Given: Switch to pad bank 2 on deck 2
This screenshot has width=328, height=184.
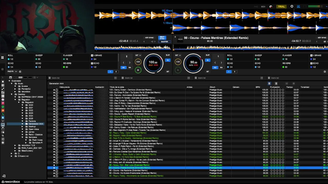Looking at the screenshot, I should [234, 72].
